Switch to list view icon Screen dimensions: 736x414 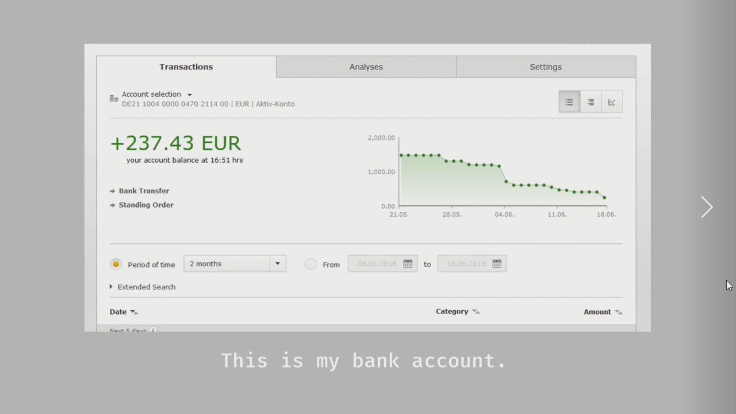click(x=569, y=101)
